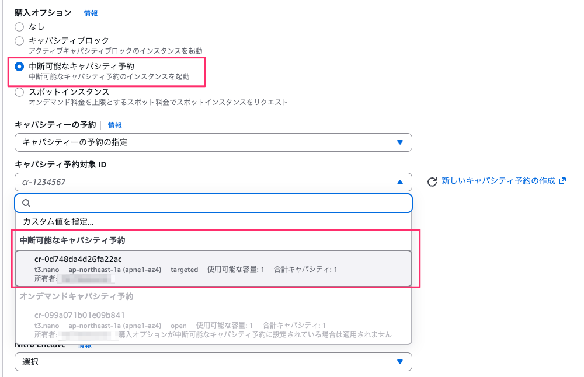Select the スポットインスタンス purchase option
The width and height of the screenshot is (584, 377).
coord(19,92)
